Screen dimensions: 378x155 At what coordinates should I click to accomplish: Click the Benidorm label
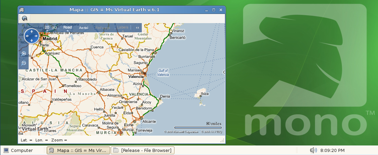pos(144,108)
